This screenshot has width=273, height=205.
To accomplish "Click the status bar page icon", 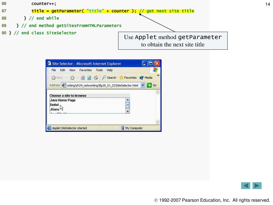I will click(49, 128).
